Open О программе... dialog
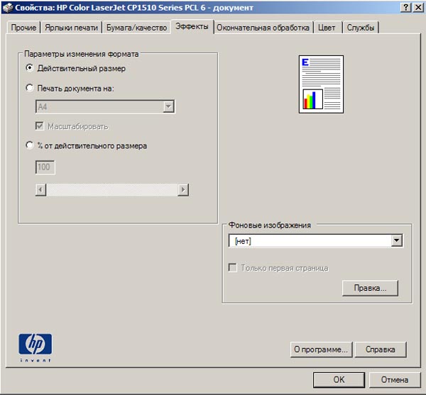426x395 pixels. pyautogui.click(x=321, y=350)
